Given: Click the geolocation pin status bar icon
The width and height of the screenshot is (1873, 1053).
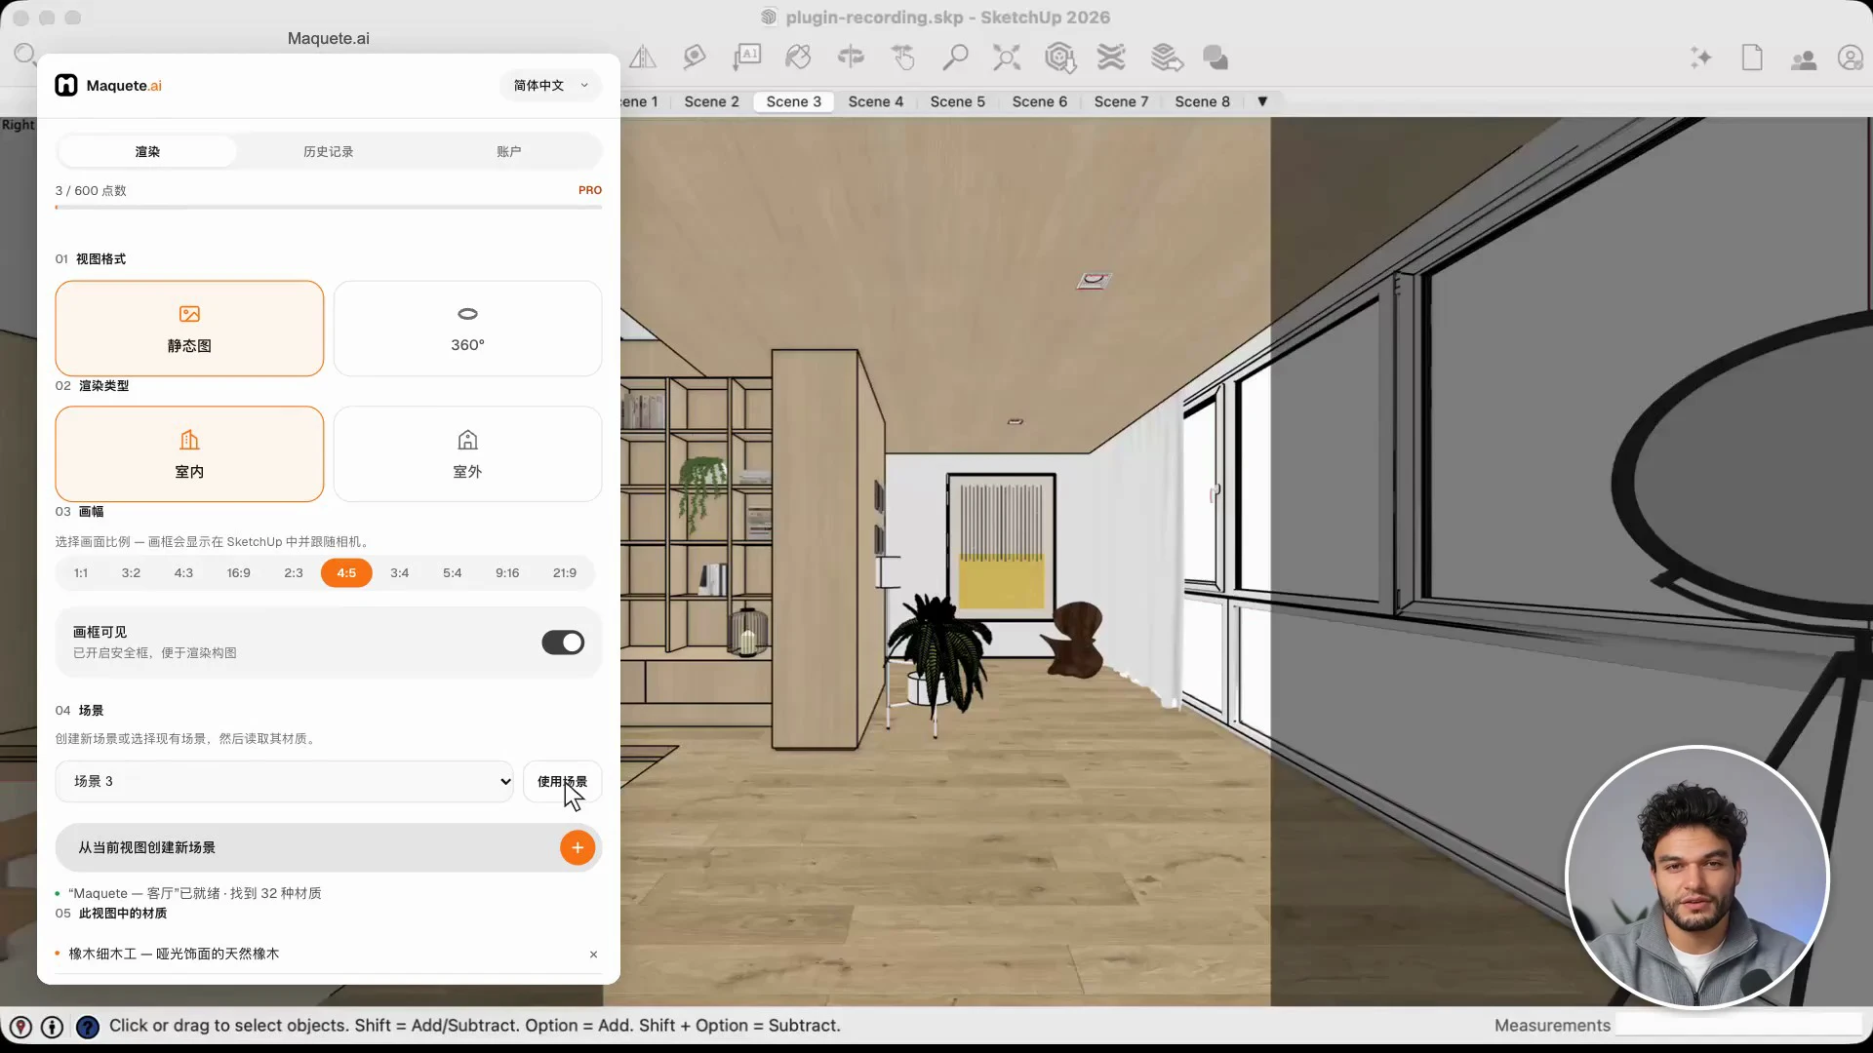Looking at the screenshot, I should click(x=20, y=1027).
